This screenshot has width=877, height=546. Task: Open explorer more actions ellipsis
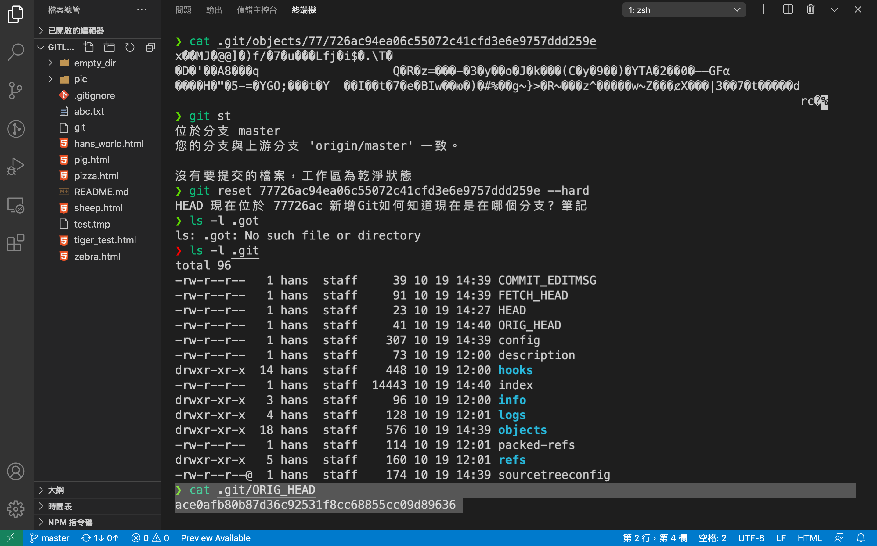pyautogui.click(x=142, y=10)
